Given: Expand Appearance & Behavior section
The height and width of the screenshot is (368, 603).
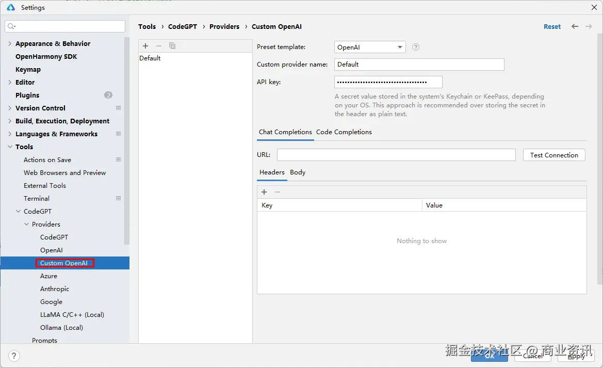Looking at the screenshot, I should tap(10, 43).
